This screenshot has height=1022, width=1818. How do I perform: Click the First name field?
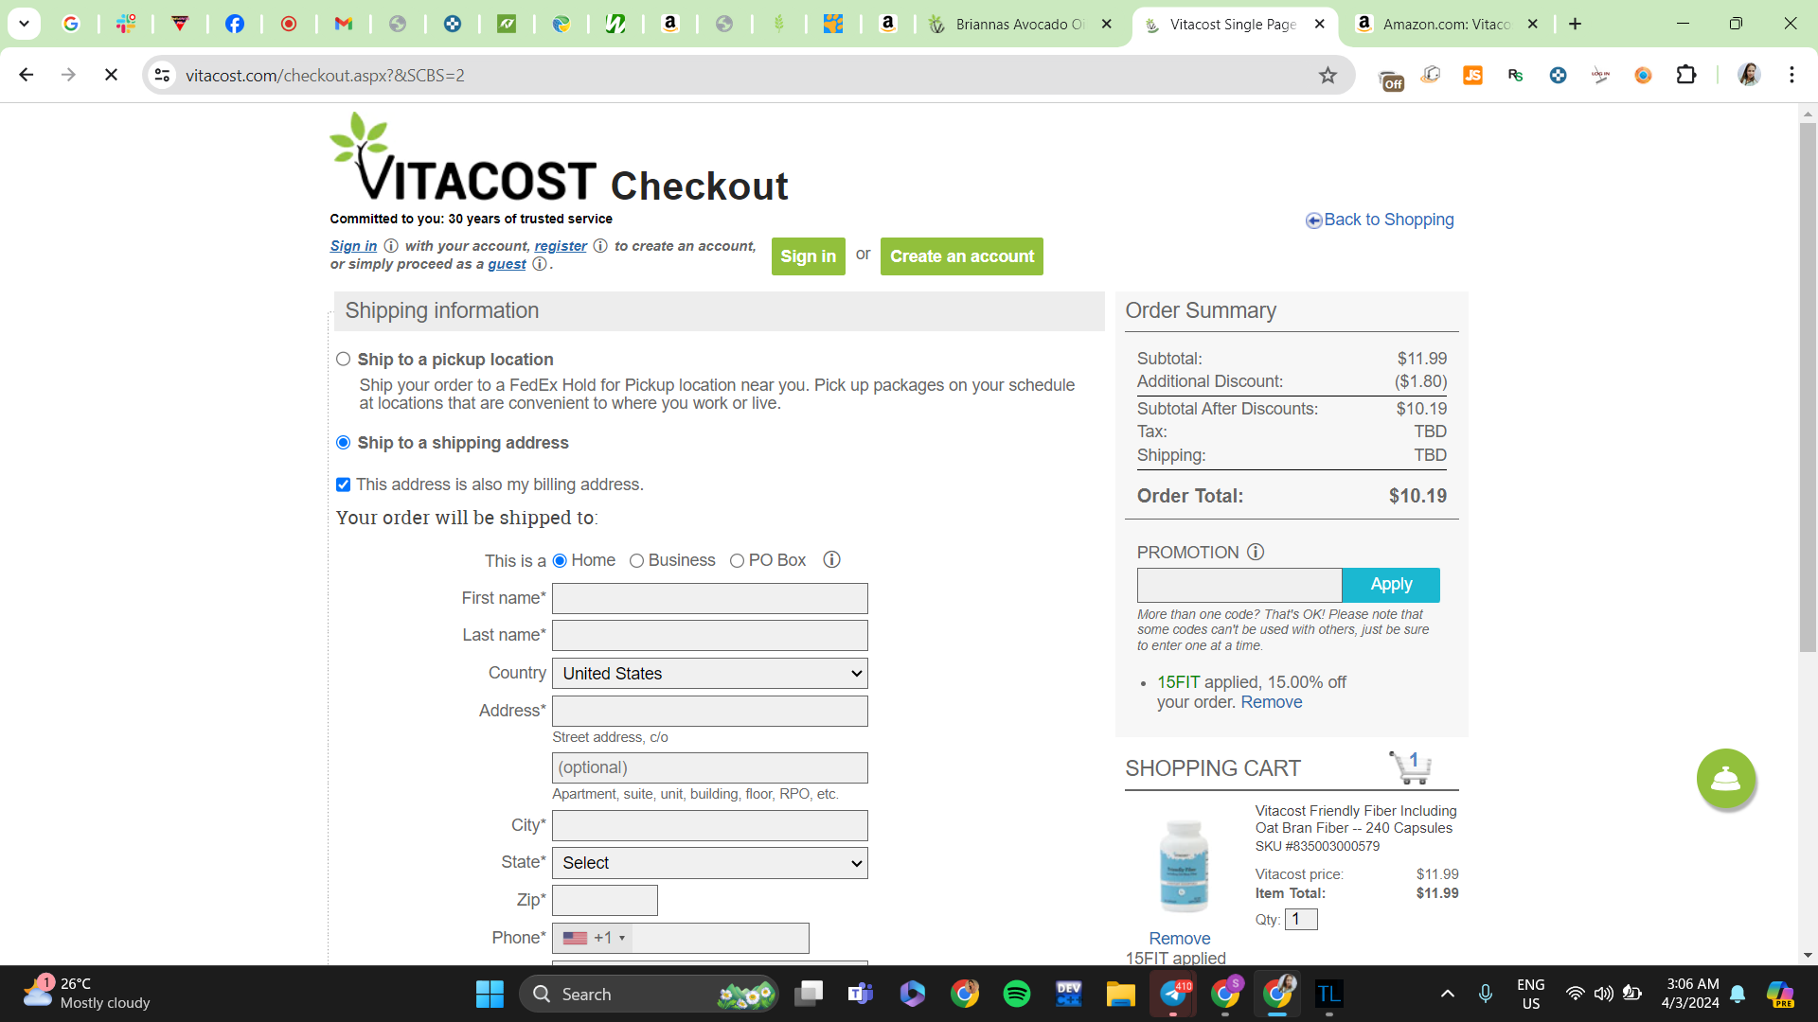point(710,598)
